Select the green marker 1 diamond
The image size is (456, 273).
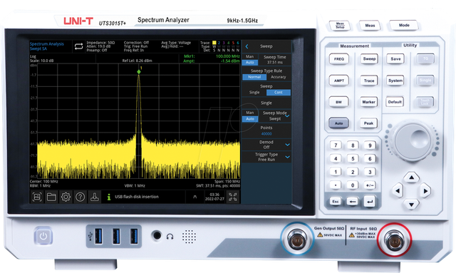(139, 71)
